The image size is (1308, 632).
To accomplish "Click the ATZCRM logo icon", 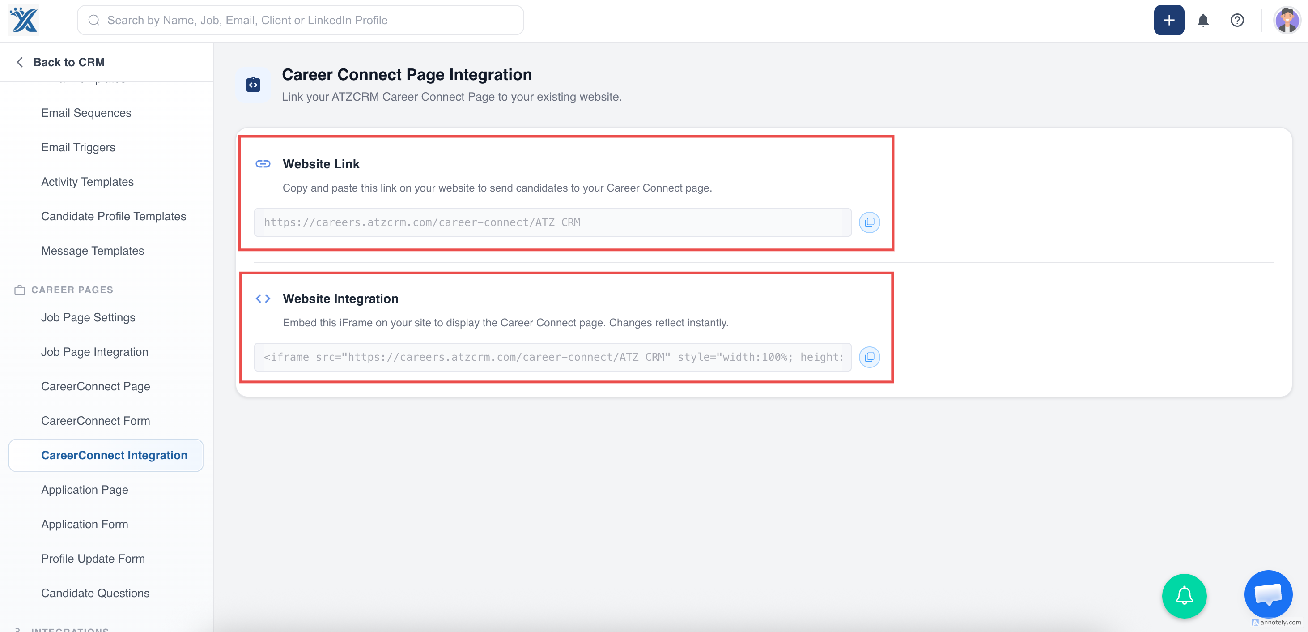I will pos(24,20).
